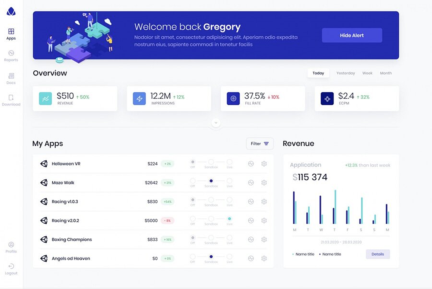Switch overview period to Month
The image size is (432, 289).
[x=386, y=73]
